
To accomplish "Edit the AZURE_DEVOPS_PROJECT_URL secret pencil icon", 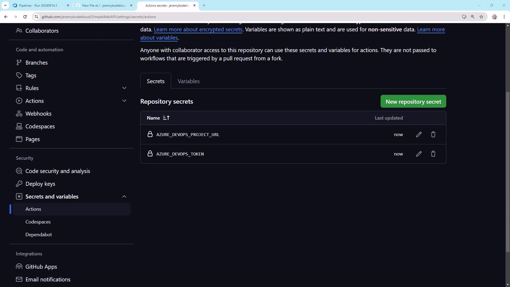I will coord(419,134).
